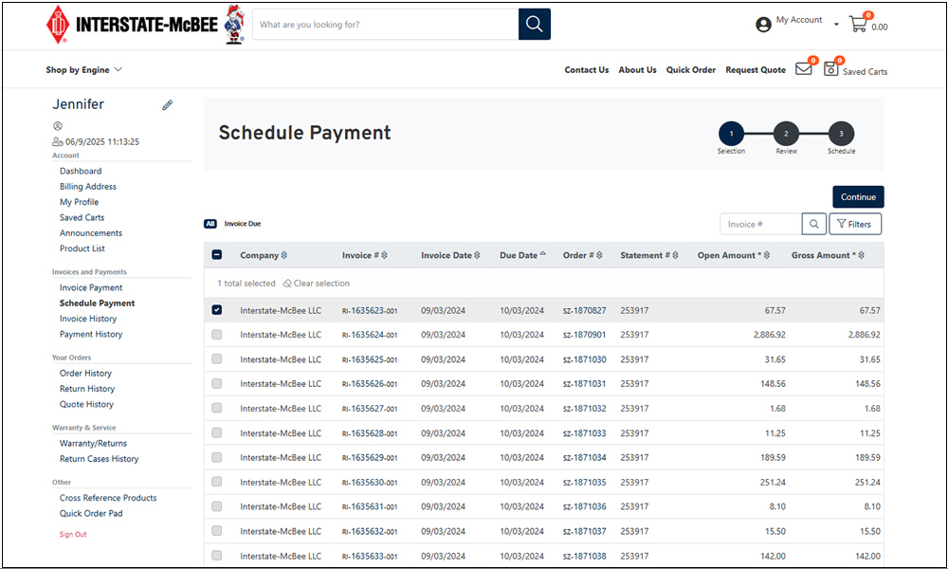Open the shopping cart icon

pyautogui.click(x=858, y=25)
